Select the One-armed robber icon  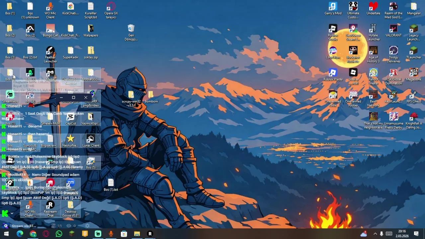353,99
